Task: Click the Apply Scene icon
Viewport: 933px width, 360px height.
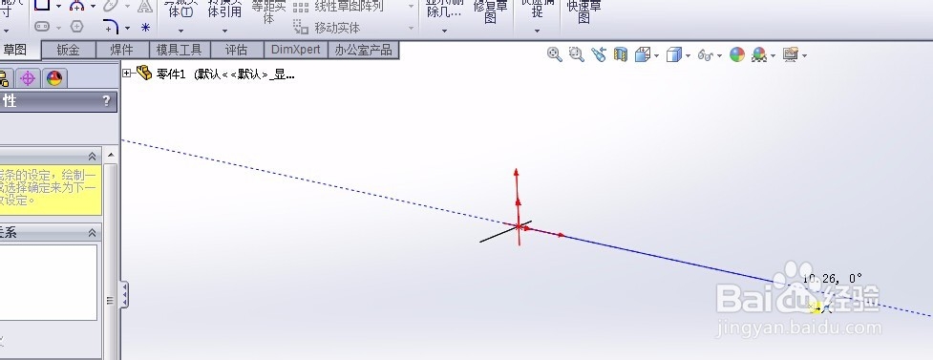Action: point(759,54)
